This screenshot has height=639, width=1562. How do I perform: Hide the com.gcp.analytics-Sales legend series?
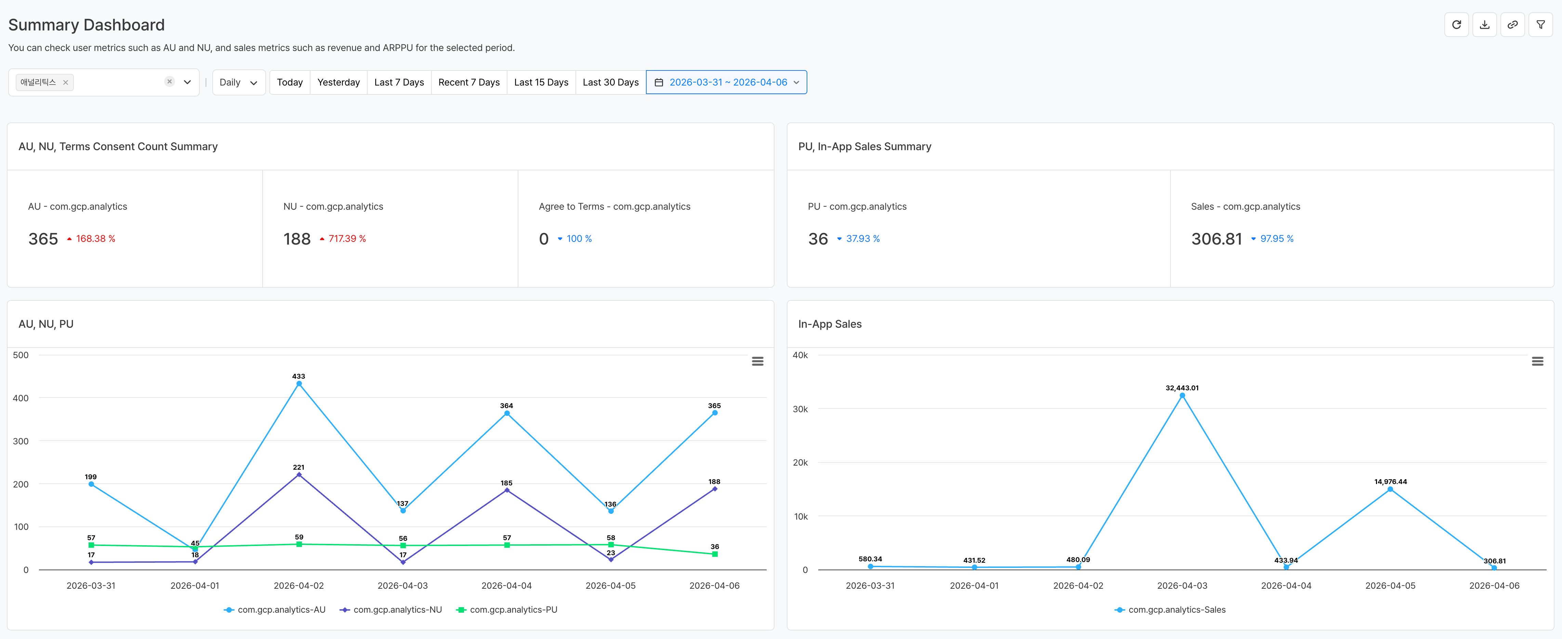(x=1176, y=609)
